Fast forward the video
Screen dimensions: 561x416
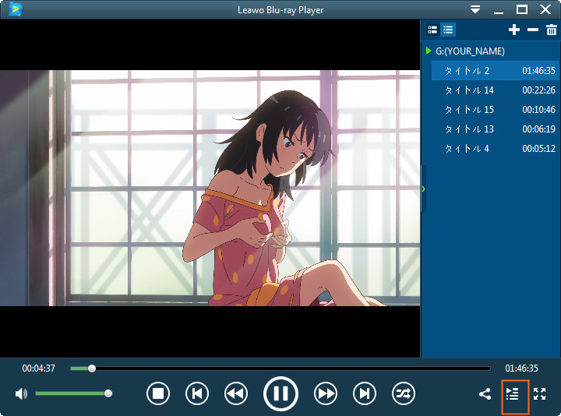[326, 393]
